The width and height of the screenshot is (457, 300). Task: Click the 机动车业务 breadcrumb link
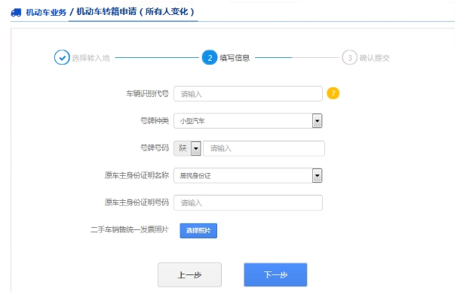click(x=46, y=13)
